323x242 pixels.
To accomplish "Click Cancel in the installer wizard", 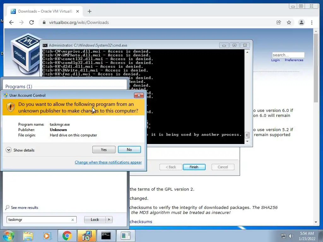I will coord(223,167).
